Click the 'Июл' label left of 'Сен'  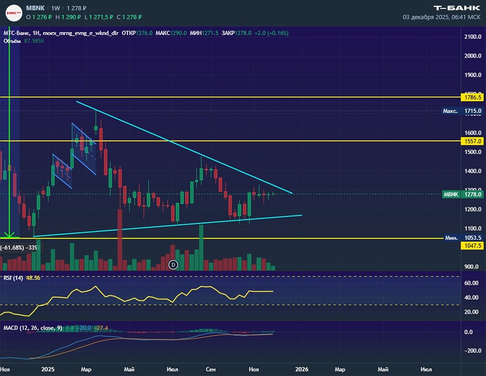pyautogui.click(x=173, y=369)
